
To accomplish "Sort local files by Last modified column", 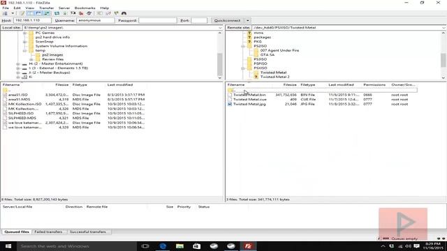I will pyautogui.click(x=120, y=85).
